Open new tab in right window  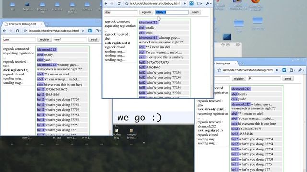pos(242,64)
